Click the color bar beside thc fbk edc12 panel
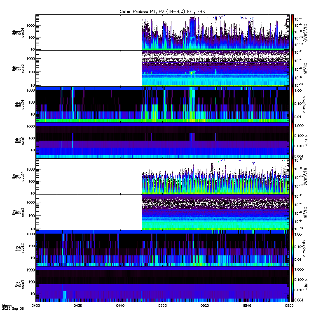 pyautogui.click(x=292, y=248)
